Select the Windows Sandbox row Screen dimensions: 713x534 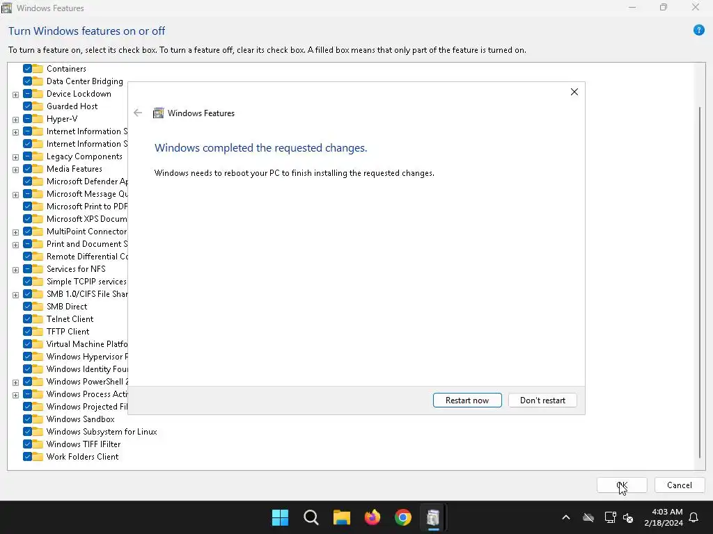(81, 419)
